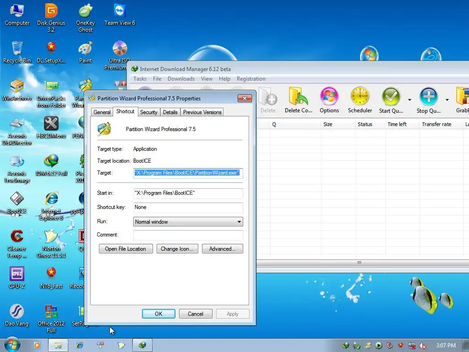Switch to the Security tab
Screen dimensions: 469x352
tap(149, 112)
